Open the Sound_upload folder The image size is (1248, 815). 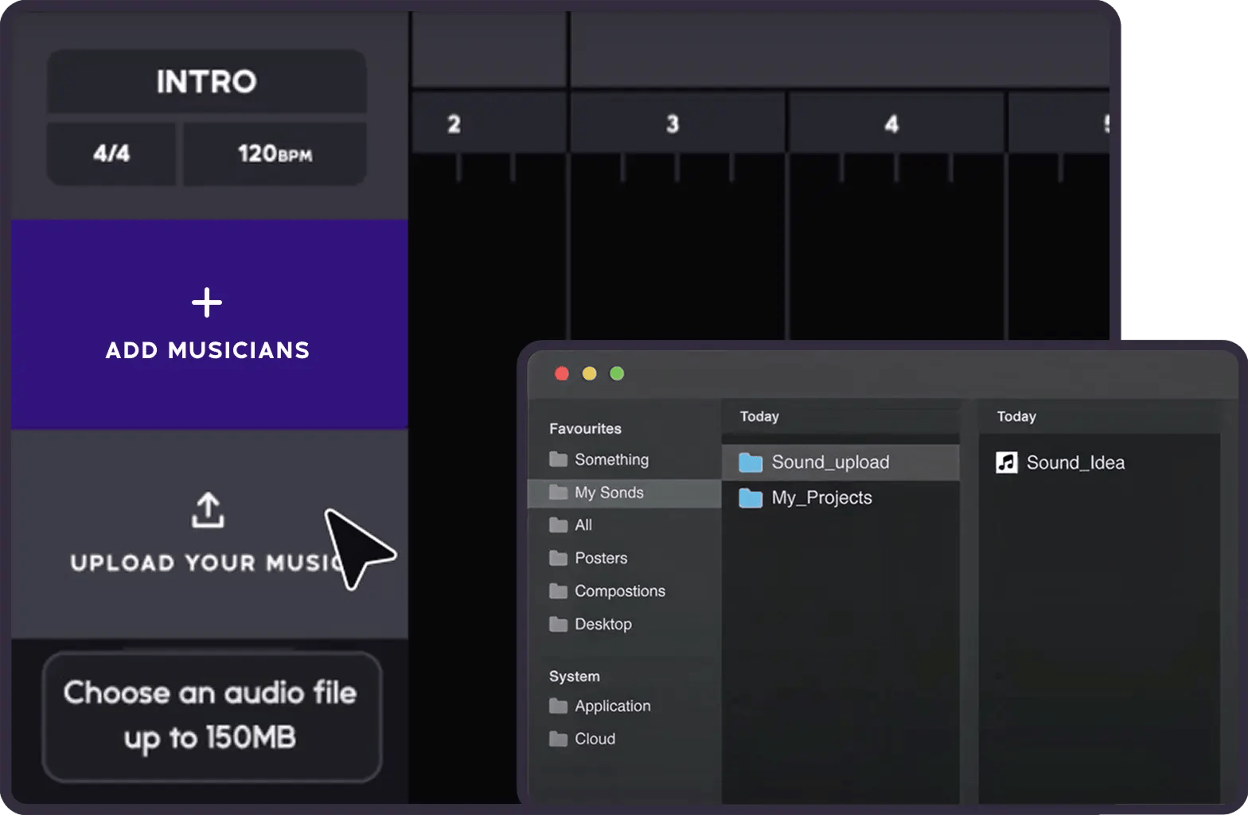coord(829,462)
